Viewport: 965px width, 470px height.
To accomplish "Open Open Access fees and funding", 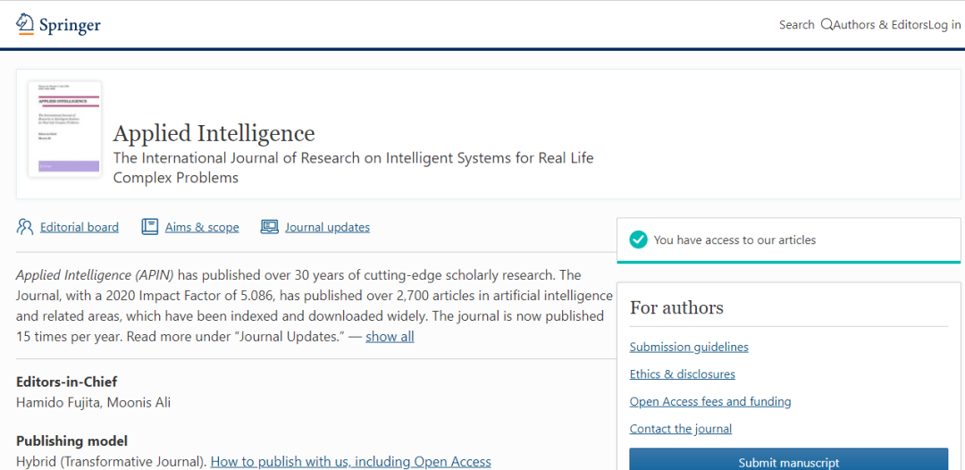I will click(710, 401).
